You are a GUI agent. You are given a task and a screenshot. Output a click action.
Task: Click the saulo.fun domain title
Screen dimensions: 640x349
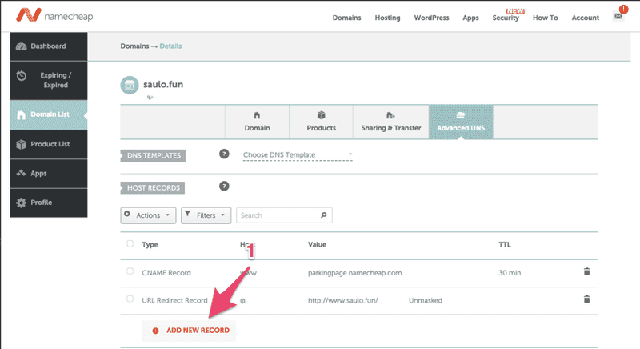[x=163, y=85]
